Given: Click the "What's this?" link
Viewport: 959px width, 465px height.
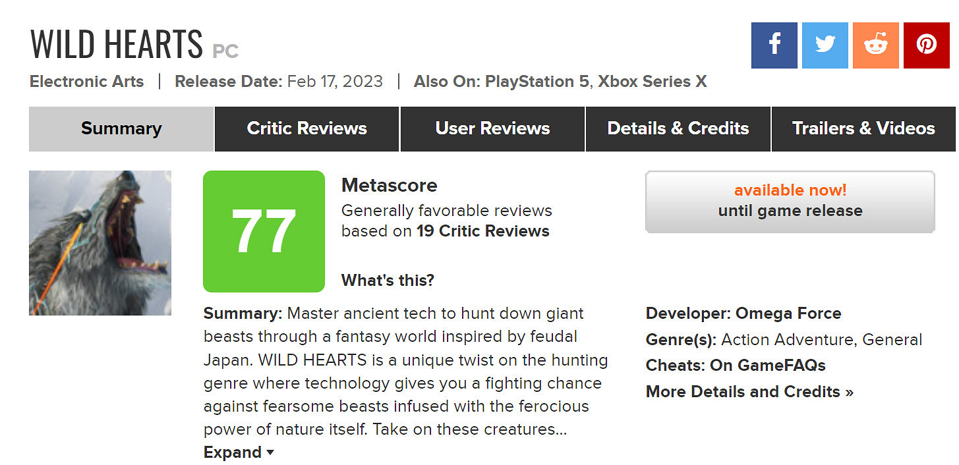Looking at the screenshot, I should pyautogui.click(x=388, y=280).
